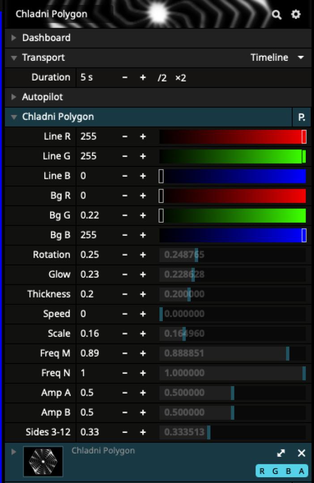Image resolution: width=314 pixels, height=483 pixels.
Task: Collapse the Chladni Polygon parameters header
Action: click(58, 117)
